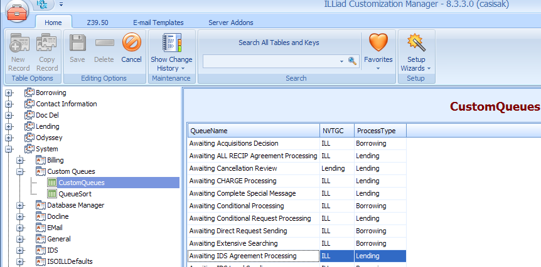Viewport: 541px width, 267px height.
Task: Open quick access toolbar customize arrow
Action: (x=61, y=4)
